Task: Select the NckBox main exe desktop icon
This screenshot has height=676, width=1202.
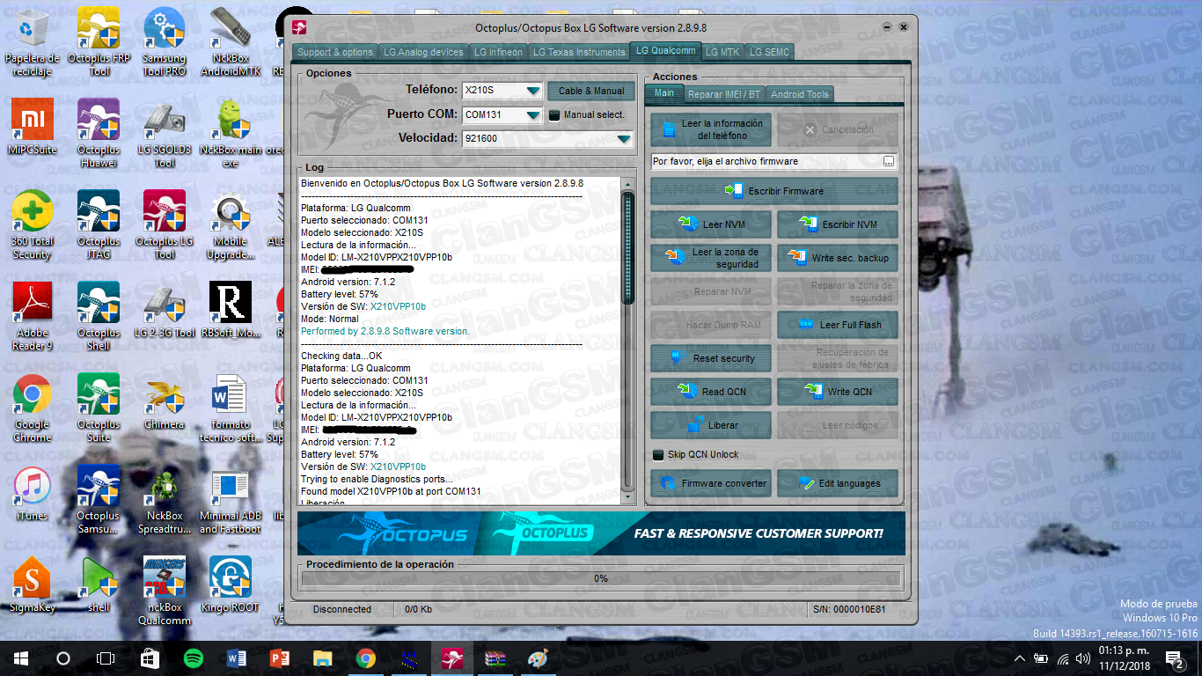Action: [231, 132]
